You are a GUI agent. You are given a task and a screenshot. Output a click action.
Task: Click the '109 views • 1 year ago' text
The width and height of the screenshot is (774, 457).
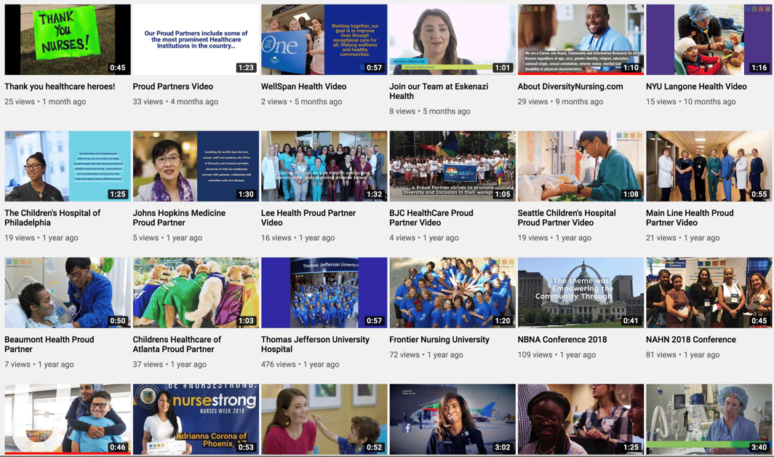point(556,354)
